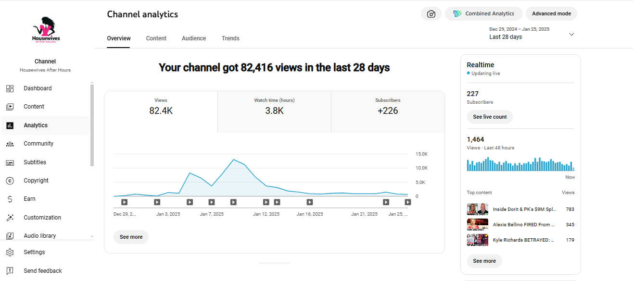Open the Trends tab
Screen dimensions: 633x281
[230, 38]
